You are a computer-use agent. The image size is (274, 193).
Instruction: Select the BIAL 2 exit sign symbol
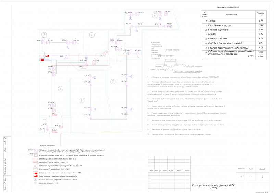[x=55, y=132]
